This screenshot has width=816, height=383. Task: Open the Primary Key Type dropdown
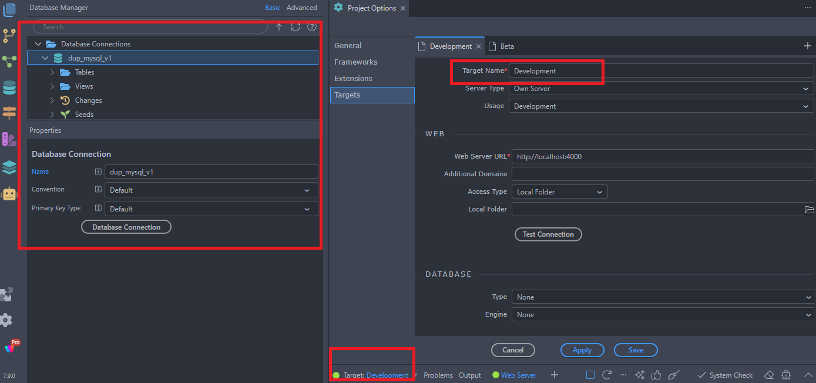point(211,209)
